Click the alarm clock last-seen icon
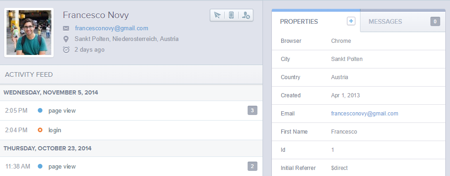Screen dimensions: 450x176 tap(66, 50)
